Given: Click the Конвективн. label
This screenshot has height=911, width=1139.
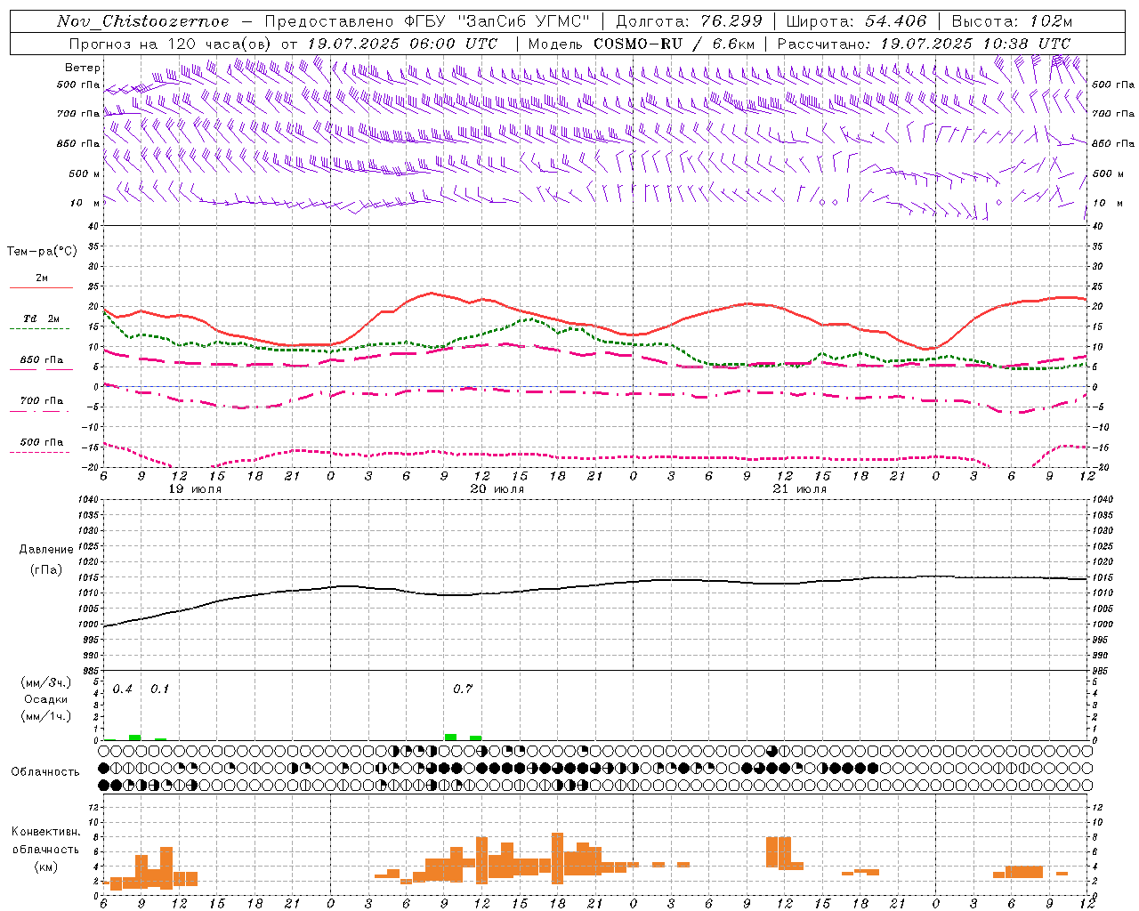Looking at the screenshot, I should click(x=46, y=832).
